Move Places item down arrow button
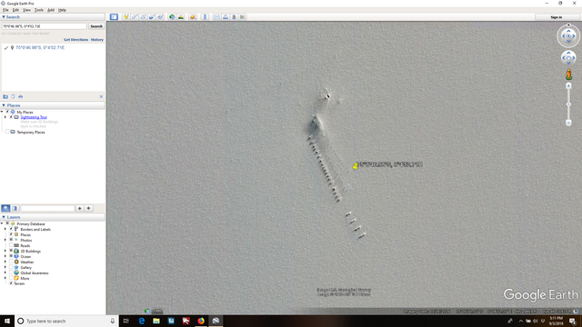The width and height of the screenshot is (582, 327). pyautogui.click(x=88, y=208)
